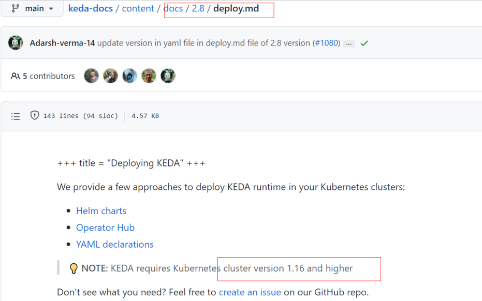
Task: Expand commit details with the ellipsis button
Action: 348,44
